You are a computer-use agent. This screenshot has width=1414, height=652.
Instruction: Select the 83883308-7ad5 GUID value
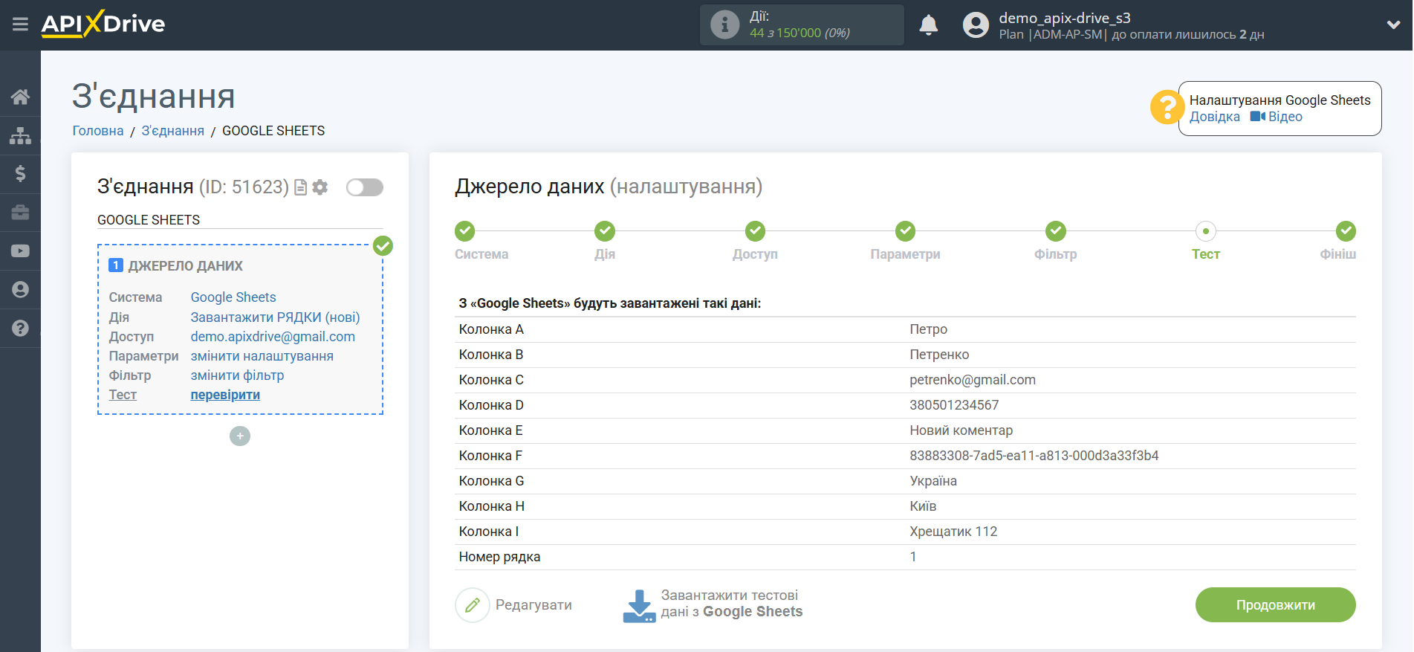click(x=1034, y=456)
